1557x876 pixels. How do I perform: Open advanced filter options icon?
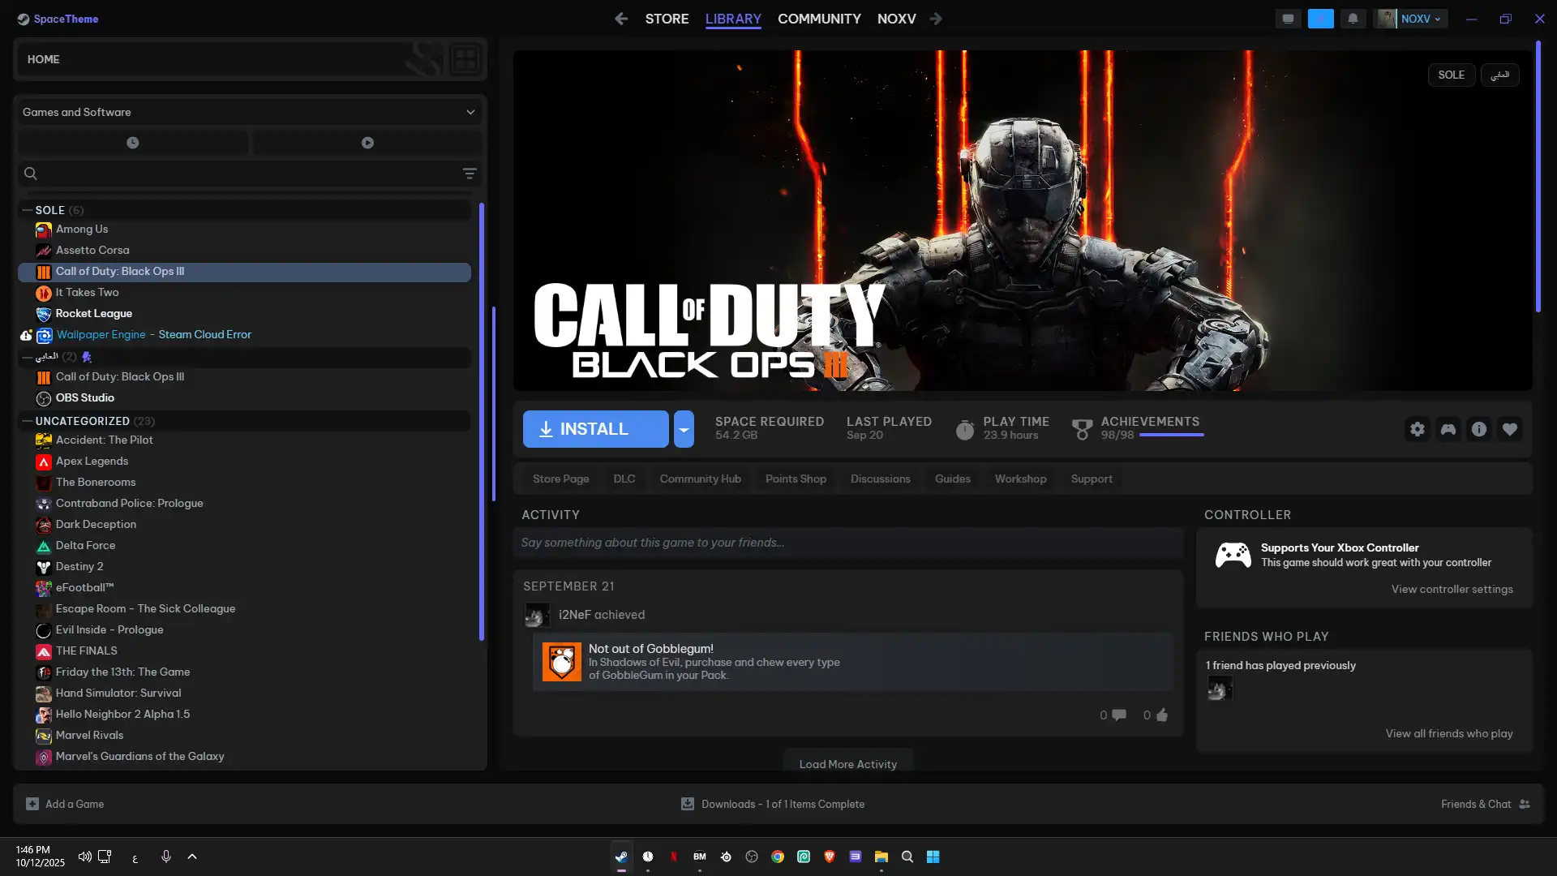click(469, 173)
